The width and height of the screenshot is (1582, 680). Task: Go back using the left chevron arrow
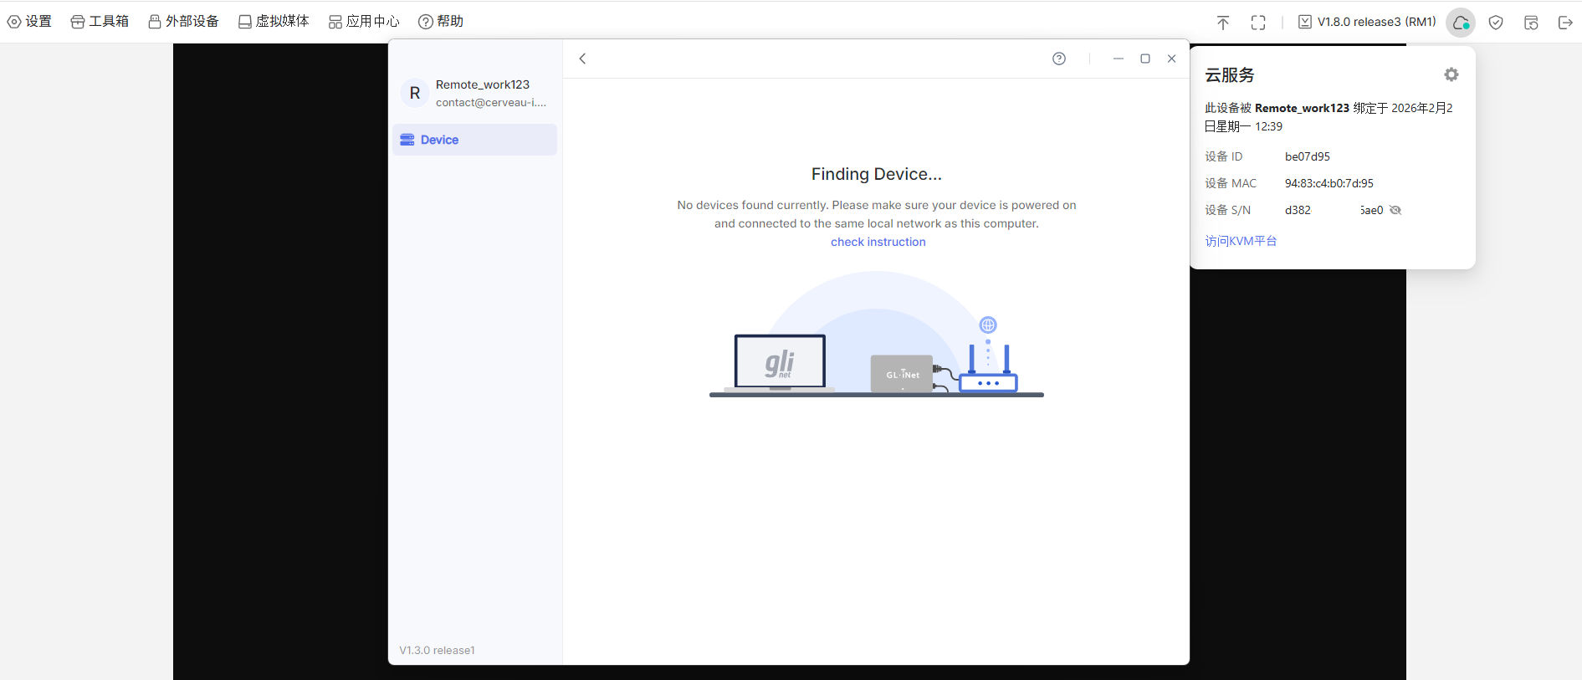[583, 59]
